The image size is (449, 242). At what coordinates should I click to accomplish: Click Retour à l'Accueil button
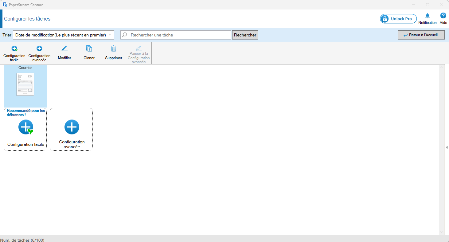click(x=421, y=35)
